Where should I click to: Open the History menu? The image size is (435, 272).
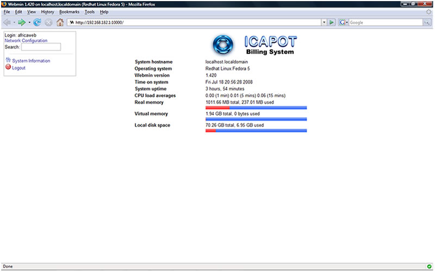point(47,12)
